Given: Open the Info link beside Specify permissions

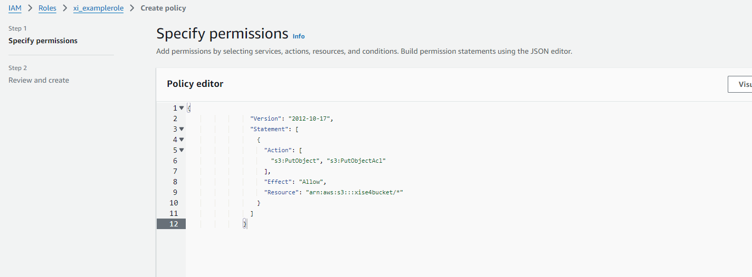Looking at the screenshot, I should coord(299,36).
